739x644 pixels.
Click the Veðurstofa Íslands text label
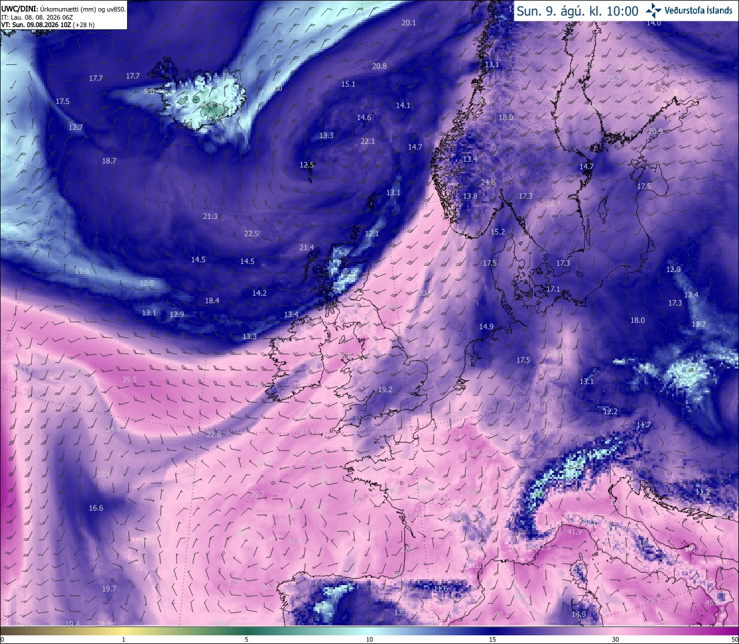click(699, 10)
